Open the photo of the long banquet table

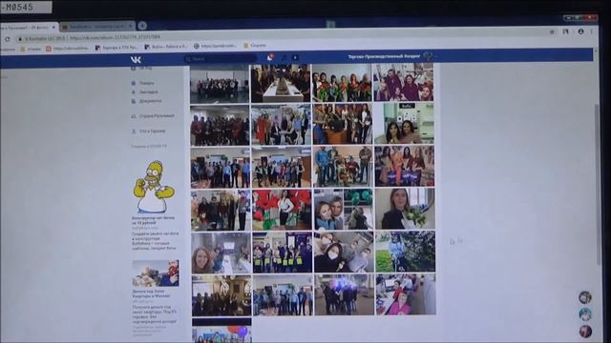point(281,83)
